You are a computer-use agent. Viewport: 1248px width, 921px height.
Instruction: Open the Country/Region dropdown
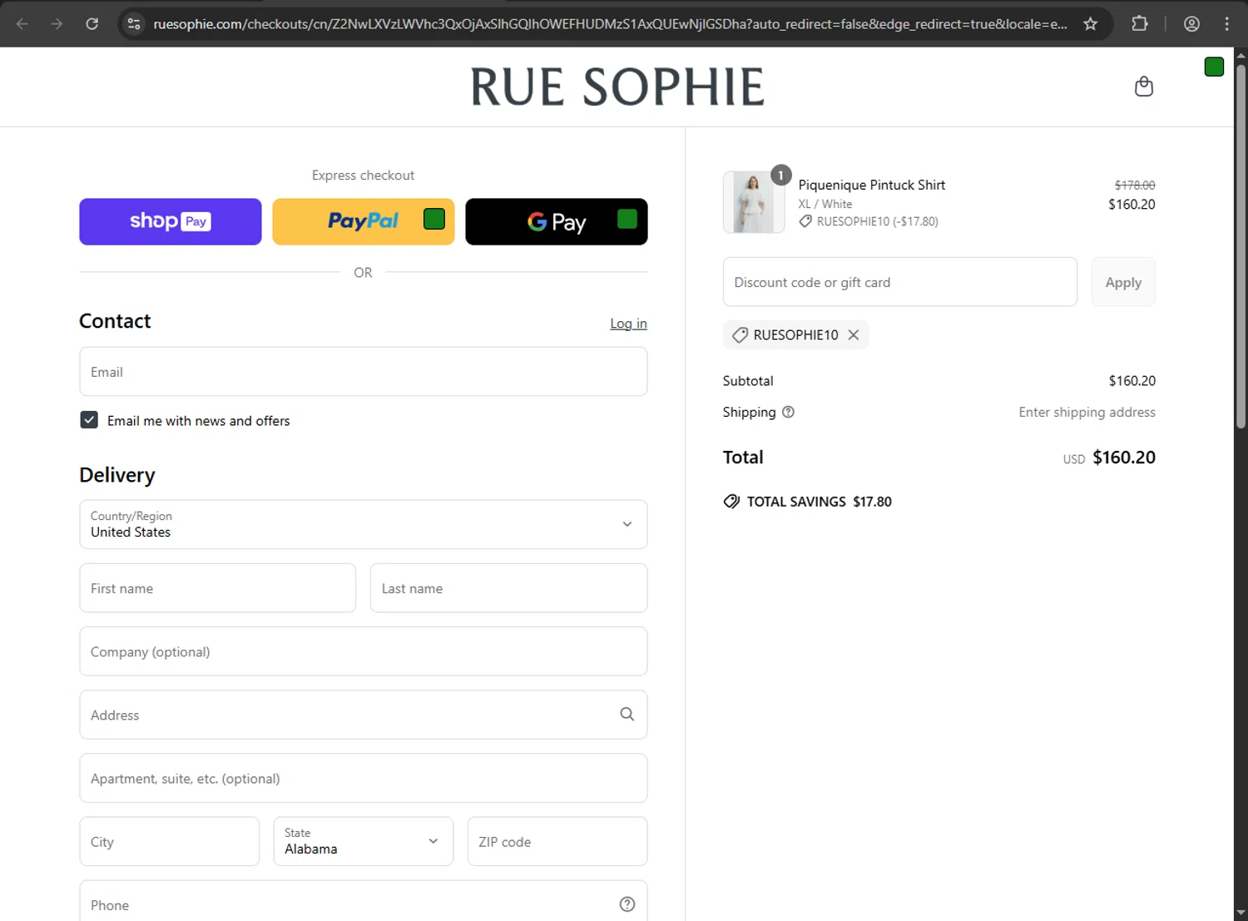click(364, 524)
